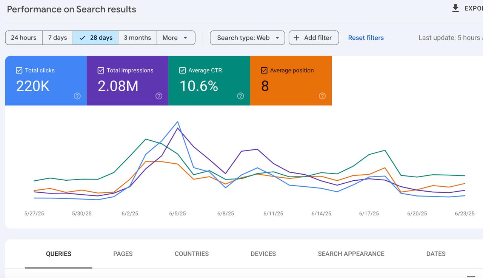The image size is (483, 278).
Task: Open help icon on Total clicks card
Action: coord(77,96)
